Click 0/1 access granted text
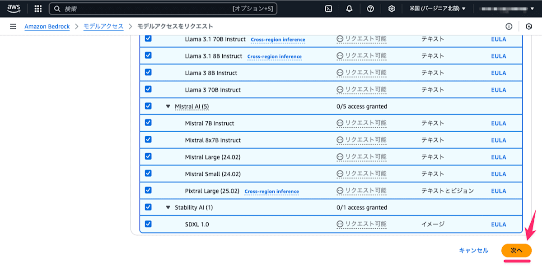This screenshot has height=266, width=542. [362, 207]
